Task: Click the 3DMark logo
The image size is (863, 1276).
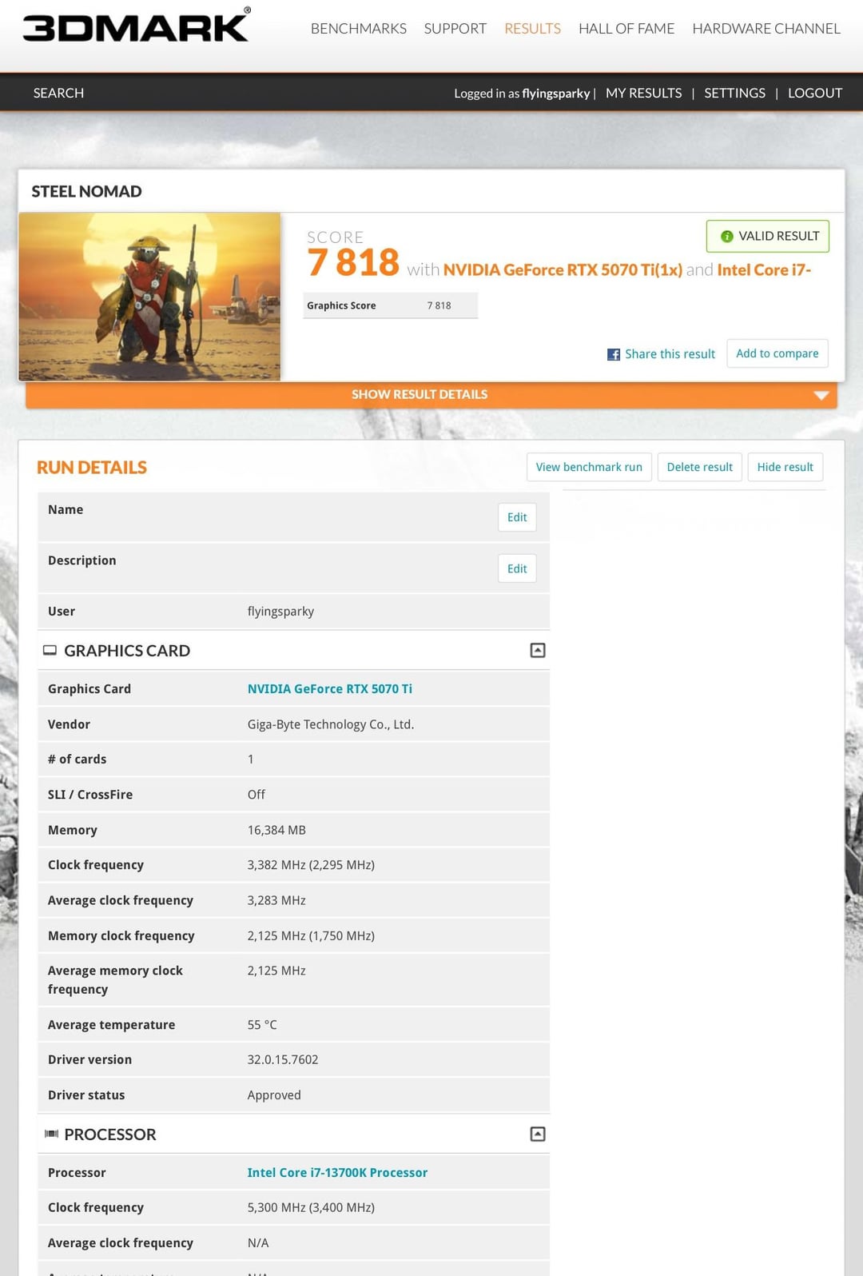Action: 136,26
